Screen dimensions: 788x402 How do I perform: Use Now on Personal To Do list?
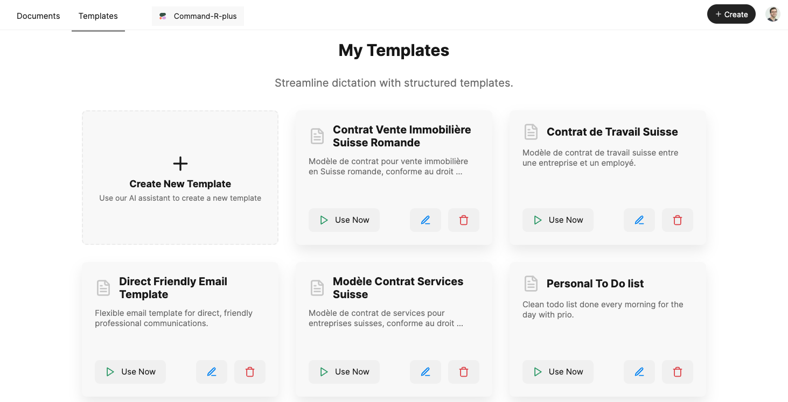click(x=558, y=372)
